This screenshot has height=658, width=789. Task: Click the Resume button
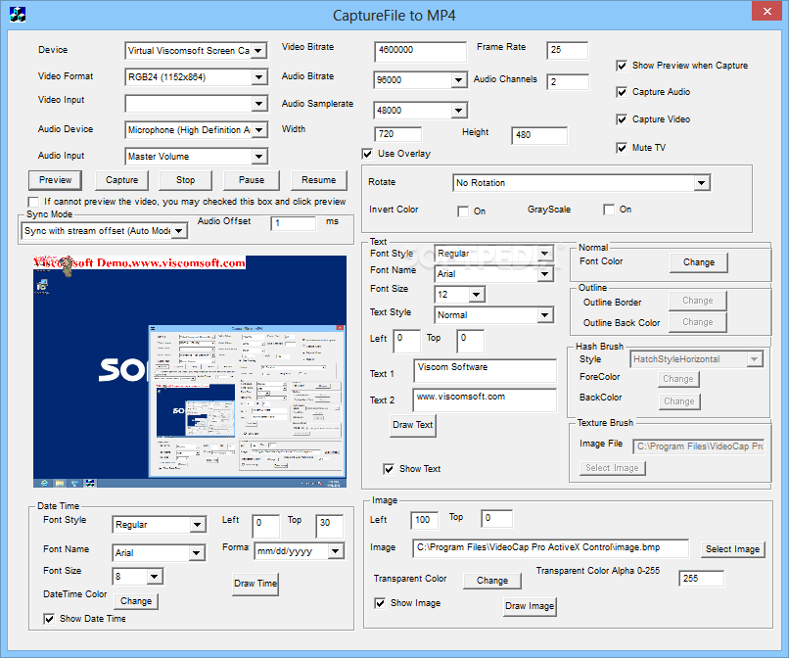(x=318, y=180)
